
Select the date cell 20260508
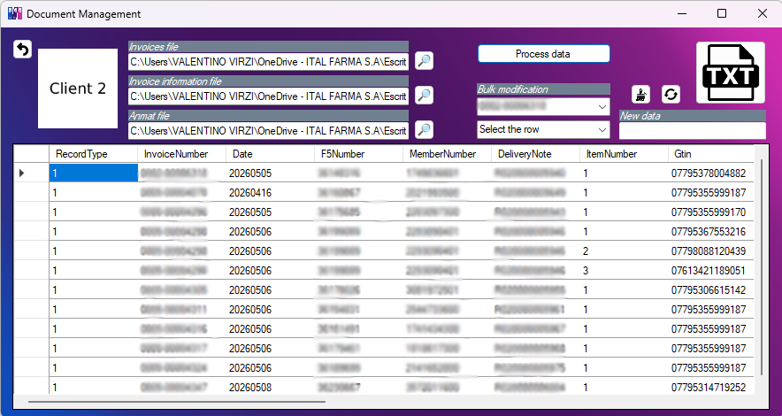point(270,387)
